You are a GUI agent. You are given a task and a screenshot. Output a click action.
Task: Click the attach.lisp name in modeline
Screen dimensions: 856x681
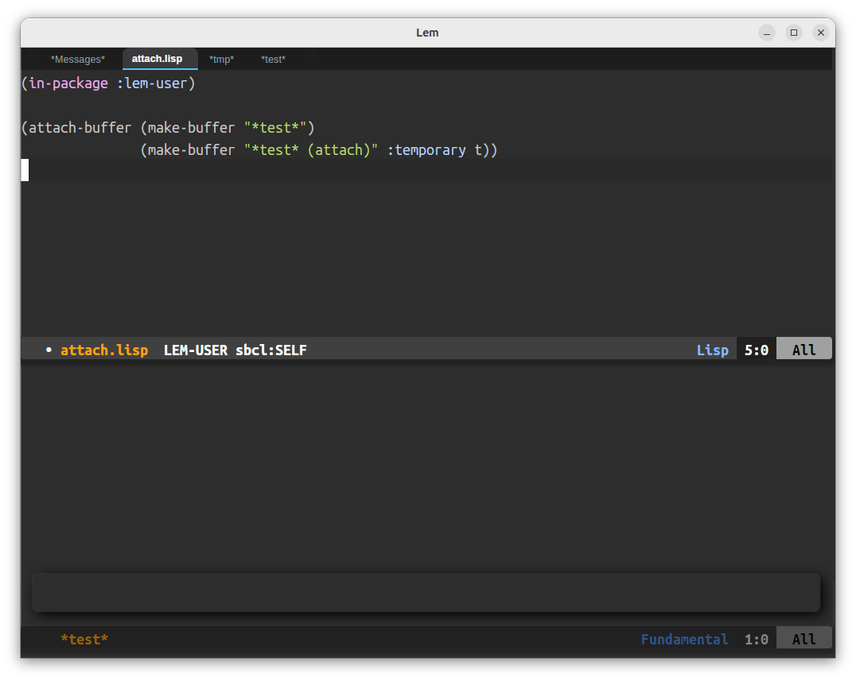point(104,350)
